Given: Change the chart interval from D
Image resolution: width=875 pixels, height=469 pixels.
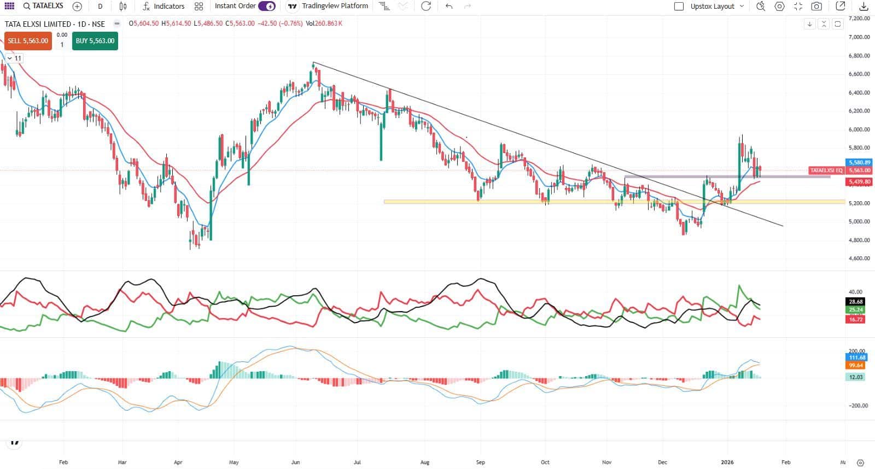Looking at the screenshot, I should click(100, 7).
